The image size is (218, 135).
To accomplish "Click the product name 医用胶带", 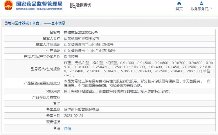I will (x=71, y=57).
